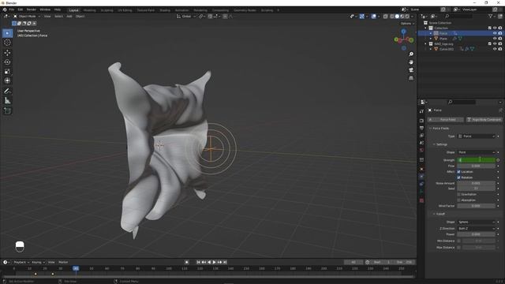Open the timeline Keying popover
505x284 pixels.
click(x=39, y=262)
